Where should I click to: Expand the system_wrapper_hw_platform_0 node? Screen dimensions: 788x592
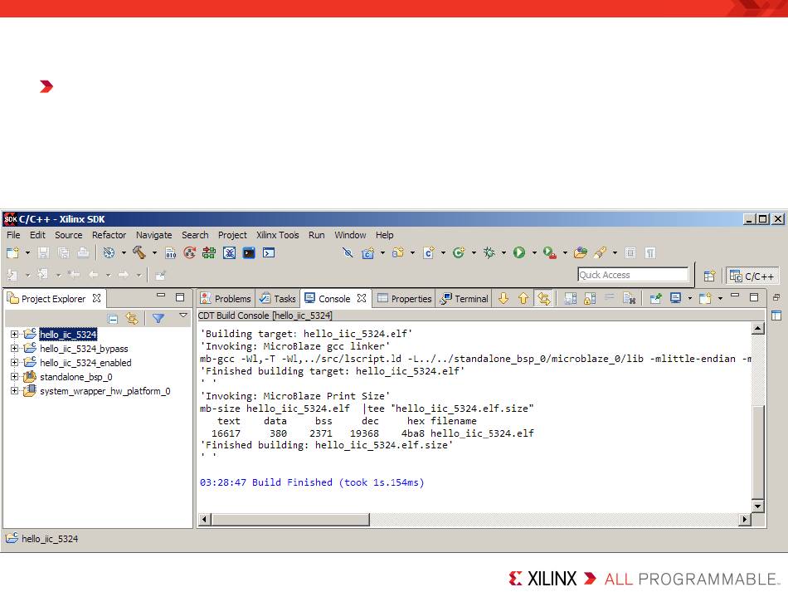(14, 390)
